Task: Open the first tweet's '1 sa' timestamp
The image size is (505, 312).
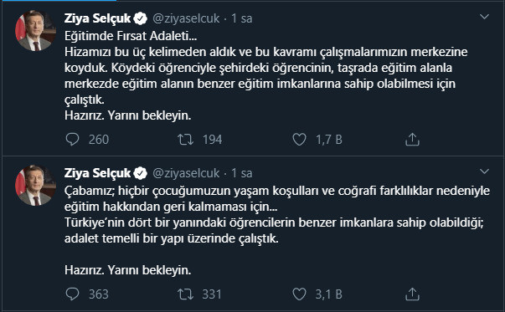Action: click(241, 18)
